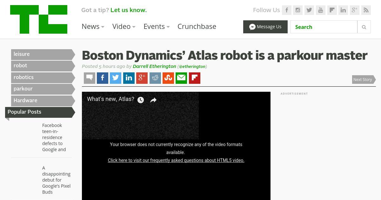This screenshot has height=200, width=381.
Task: Select the leisure tag
Action: 43,54
